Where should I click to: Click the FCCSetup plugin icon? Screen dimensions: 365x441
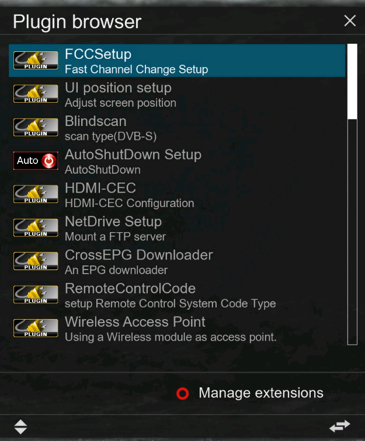(x=36, y=60)
